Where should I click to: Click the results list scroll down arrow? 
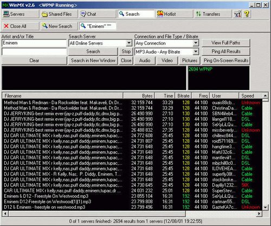pyautogui.click(x=265, y=207)
